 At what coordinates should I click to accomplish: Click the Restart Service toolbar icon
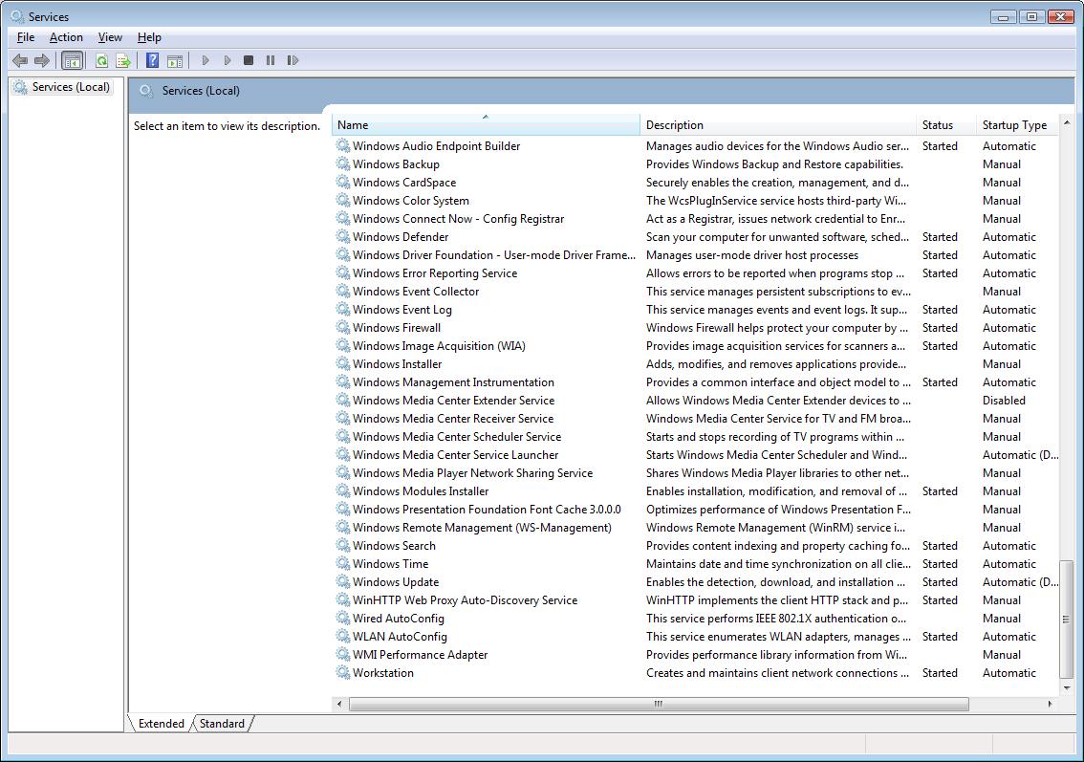tap(293, 61)
